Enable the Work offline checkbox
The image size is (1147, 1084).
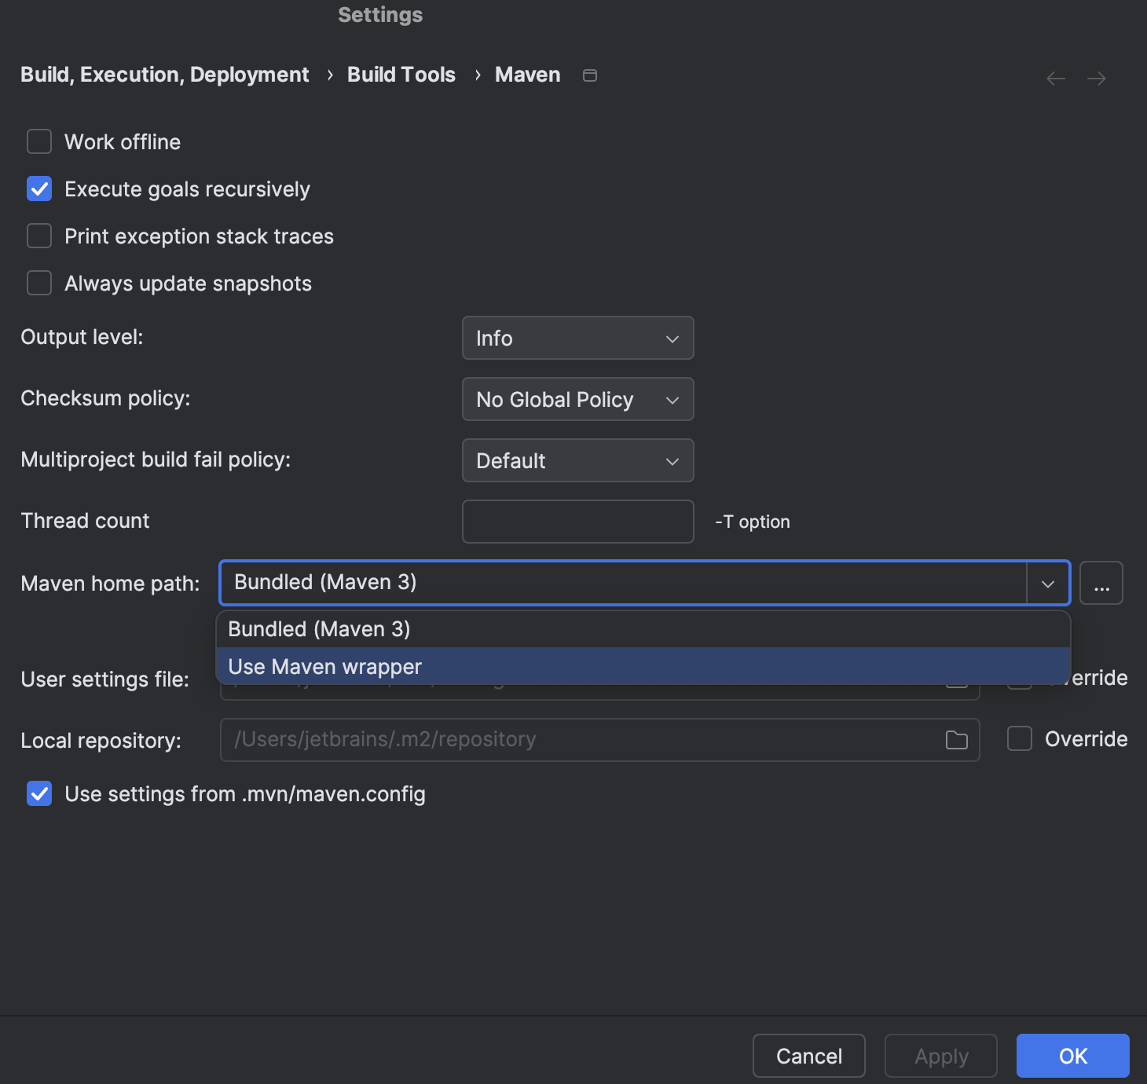pyautogui.click(x=38, y=141)
